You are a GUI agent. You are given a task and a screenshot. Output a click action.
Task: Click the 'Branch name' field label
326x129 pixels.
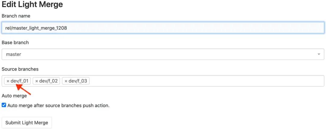[x=16, y=16]
